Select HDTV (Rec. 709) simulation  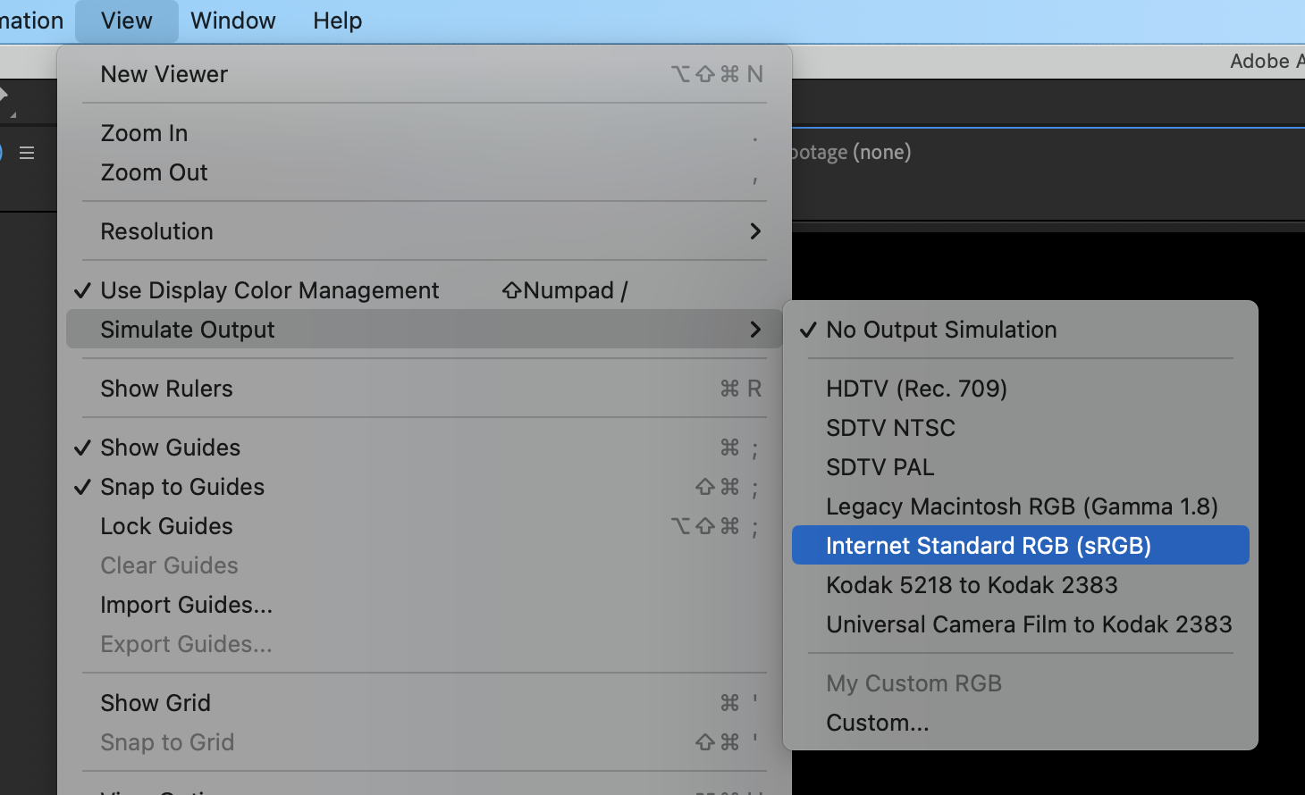pos(917,388)
